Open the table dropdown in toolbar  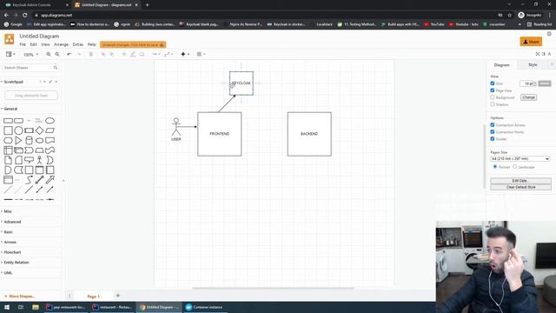(x=201, y=54)
